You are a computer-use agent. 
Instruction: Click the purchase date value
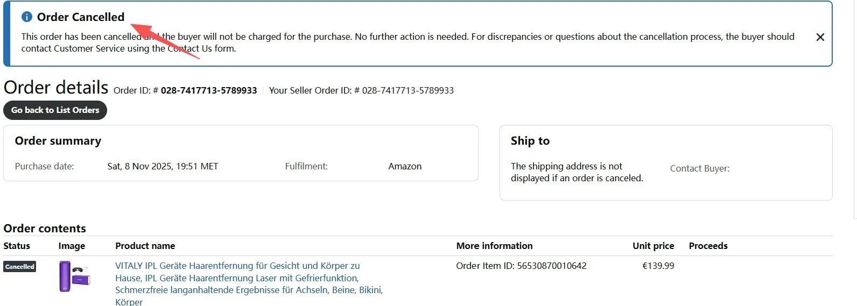coord(163,167)
